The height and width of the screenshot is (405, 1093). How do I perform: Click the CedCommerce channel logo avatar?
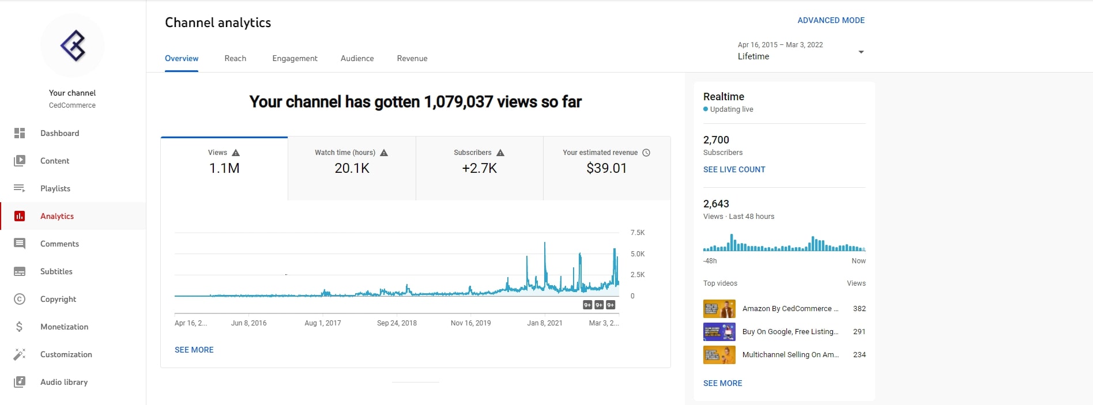73,46
